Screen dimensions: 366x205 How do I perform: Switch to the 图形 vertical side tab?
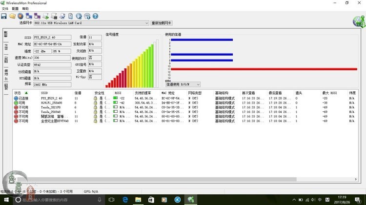[6, 60]
